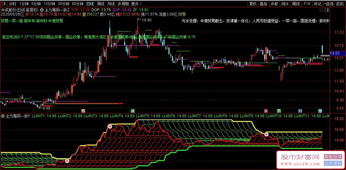Click the diamond icon above the chart
Viewport: 346px width, 170px height.
pyautogui.click(x=321, y=10)
